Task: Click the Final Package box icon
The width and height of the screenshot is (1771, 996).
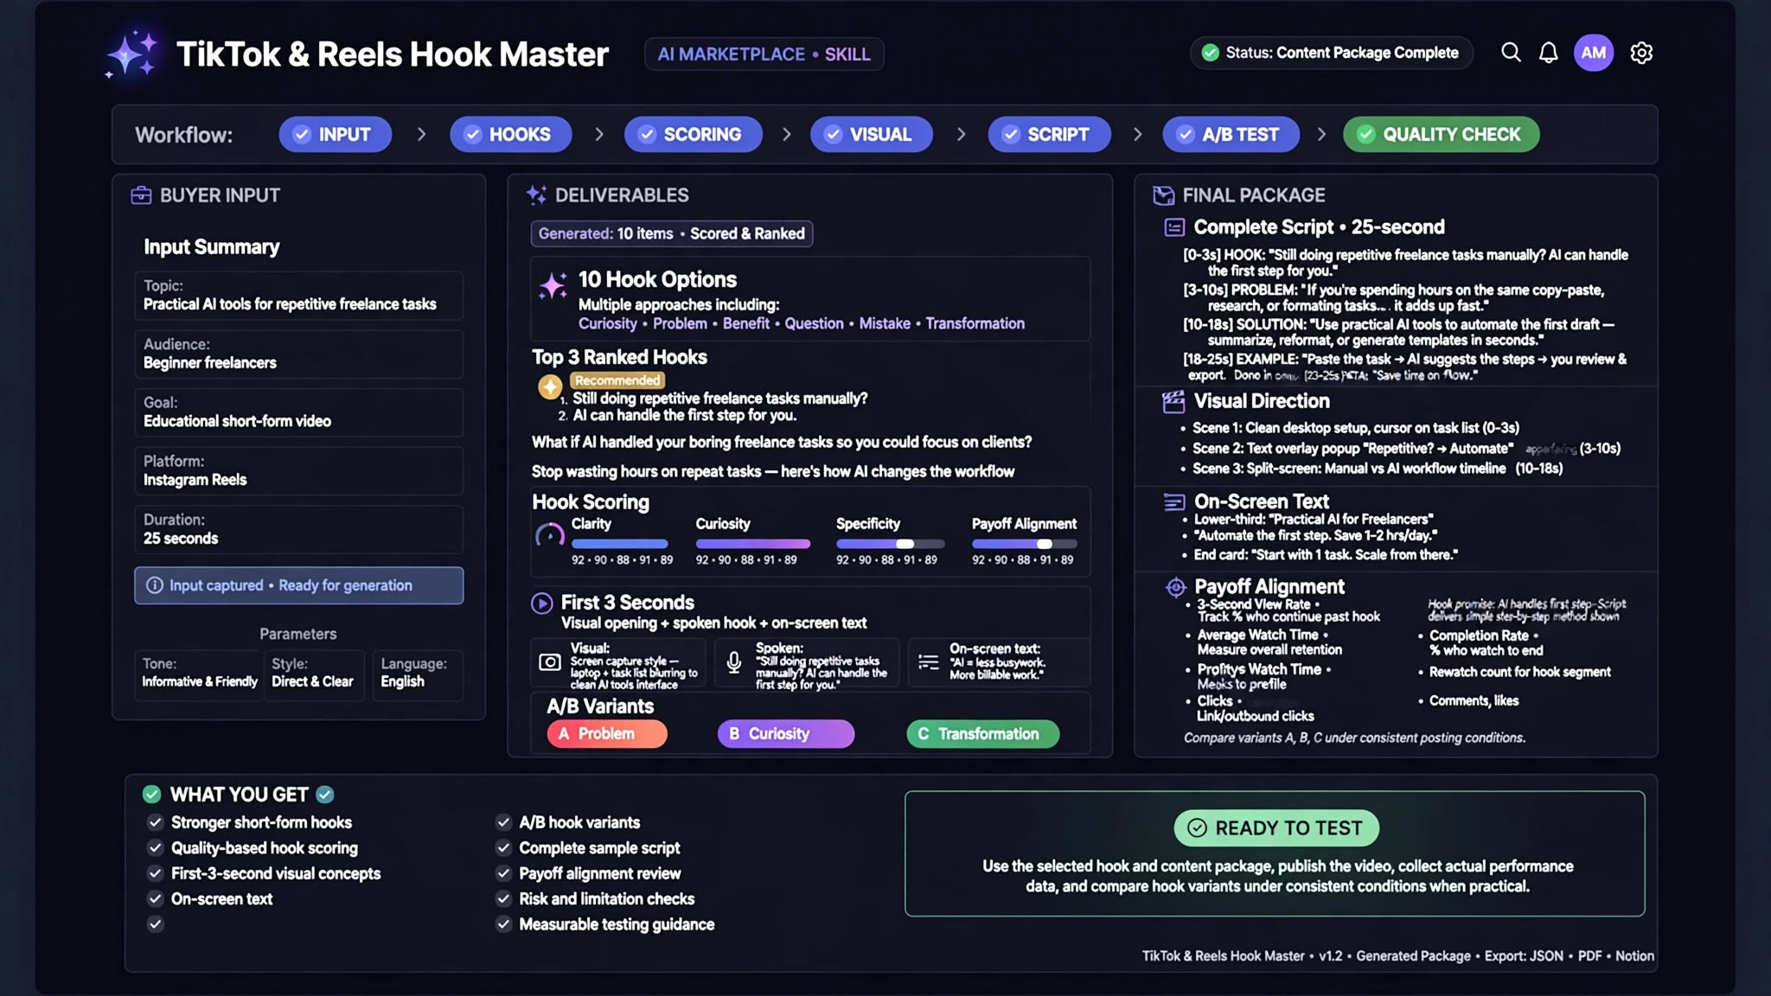Action: point(1163,195)
